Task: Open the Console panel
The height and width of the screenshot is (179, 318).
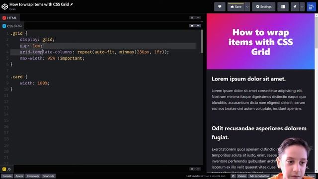Action: coord(7,176)
